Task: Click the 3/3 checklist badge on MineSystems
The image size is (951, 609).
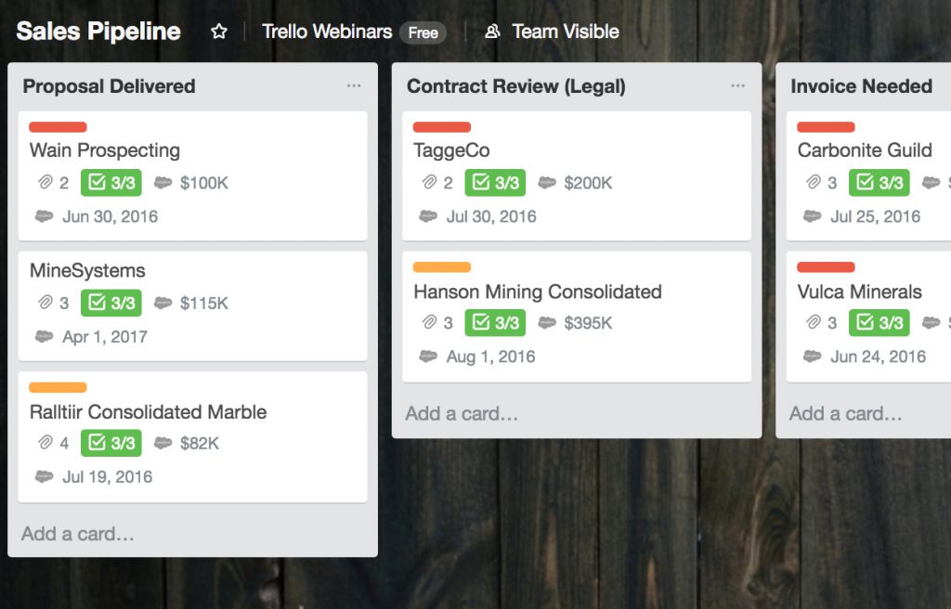Action: point(111,303)
